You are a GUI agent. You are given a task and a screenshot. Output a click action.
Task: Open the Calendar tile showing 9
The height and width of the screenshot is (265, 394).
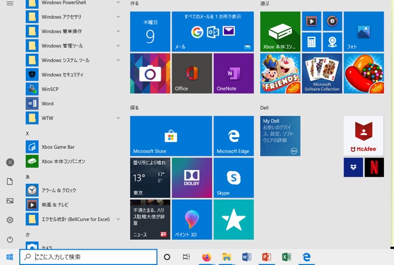[150, 31]
